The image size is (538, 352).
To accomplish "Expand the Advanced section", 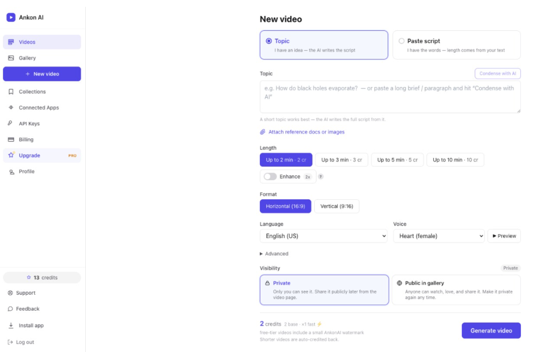I will pos(274,254).
